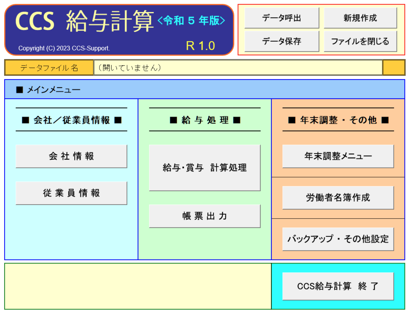Click the 会社/従業員情報 section heading
The height and width of the screenshot is (314, 409).
click(x=71, y=120)
